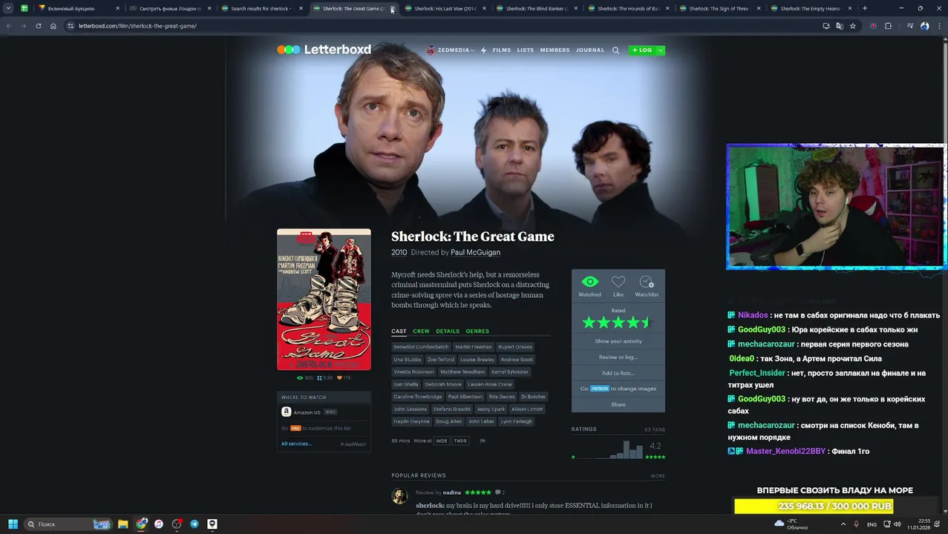Close the Sherlock: The Great Game tab
Image resolution: width=948 pixels, height=534 pixels.
click(393, 8)
